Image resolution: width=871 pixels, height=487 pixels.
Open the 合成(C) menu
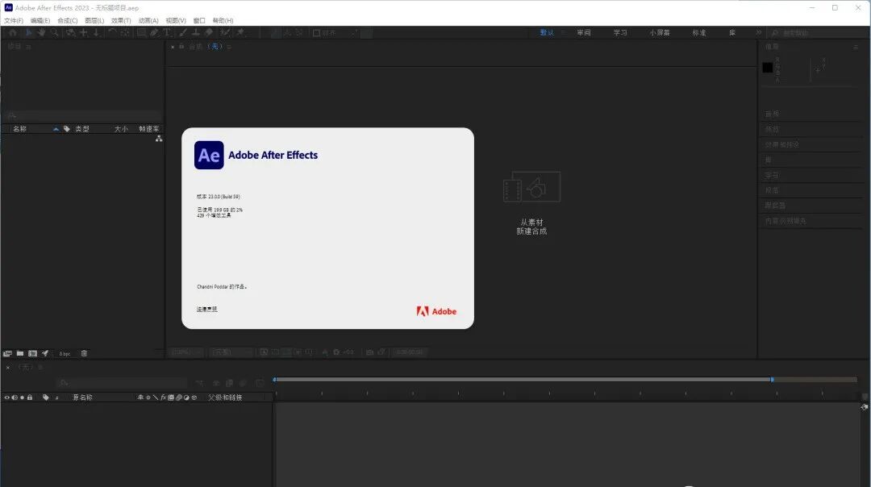[x=67, y=20]
